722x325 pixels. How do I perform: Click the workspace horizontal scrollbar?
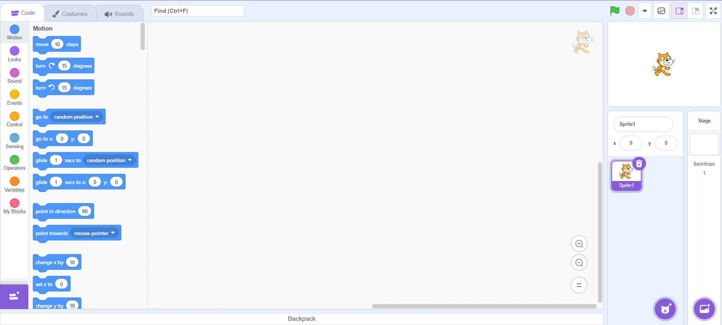point(484,306)
